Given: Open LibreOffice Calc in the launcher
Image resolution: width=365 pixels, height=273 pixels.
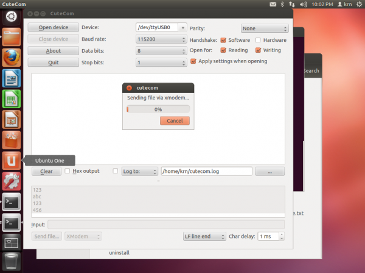Looking at the screenshot, I should coord(12,99).
